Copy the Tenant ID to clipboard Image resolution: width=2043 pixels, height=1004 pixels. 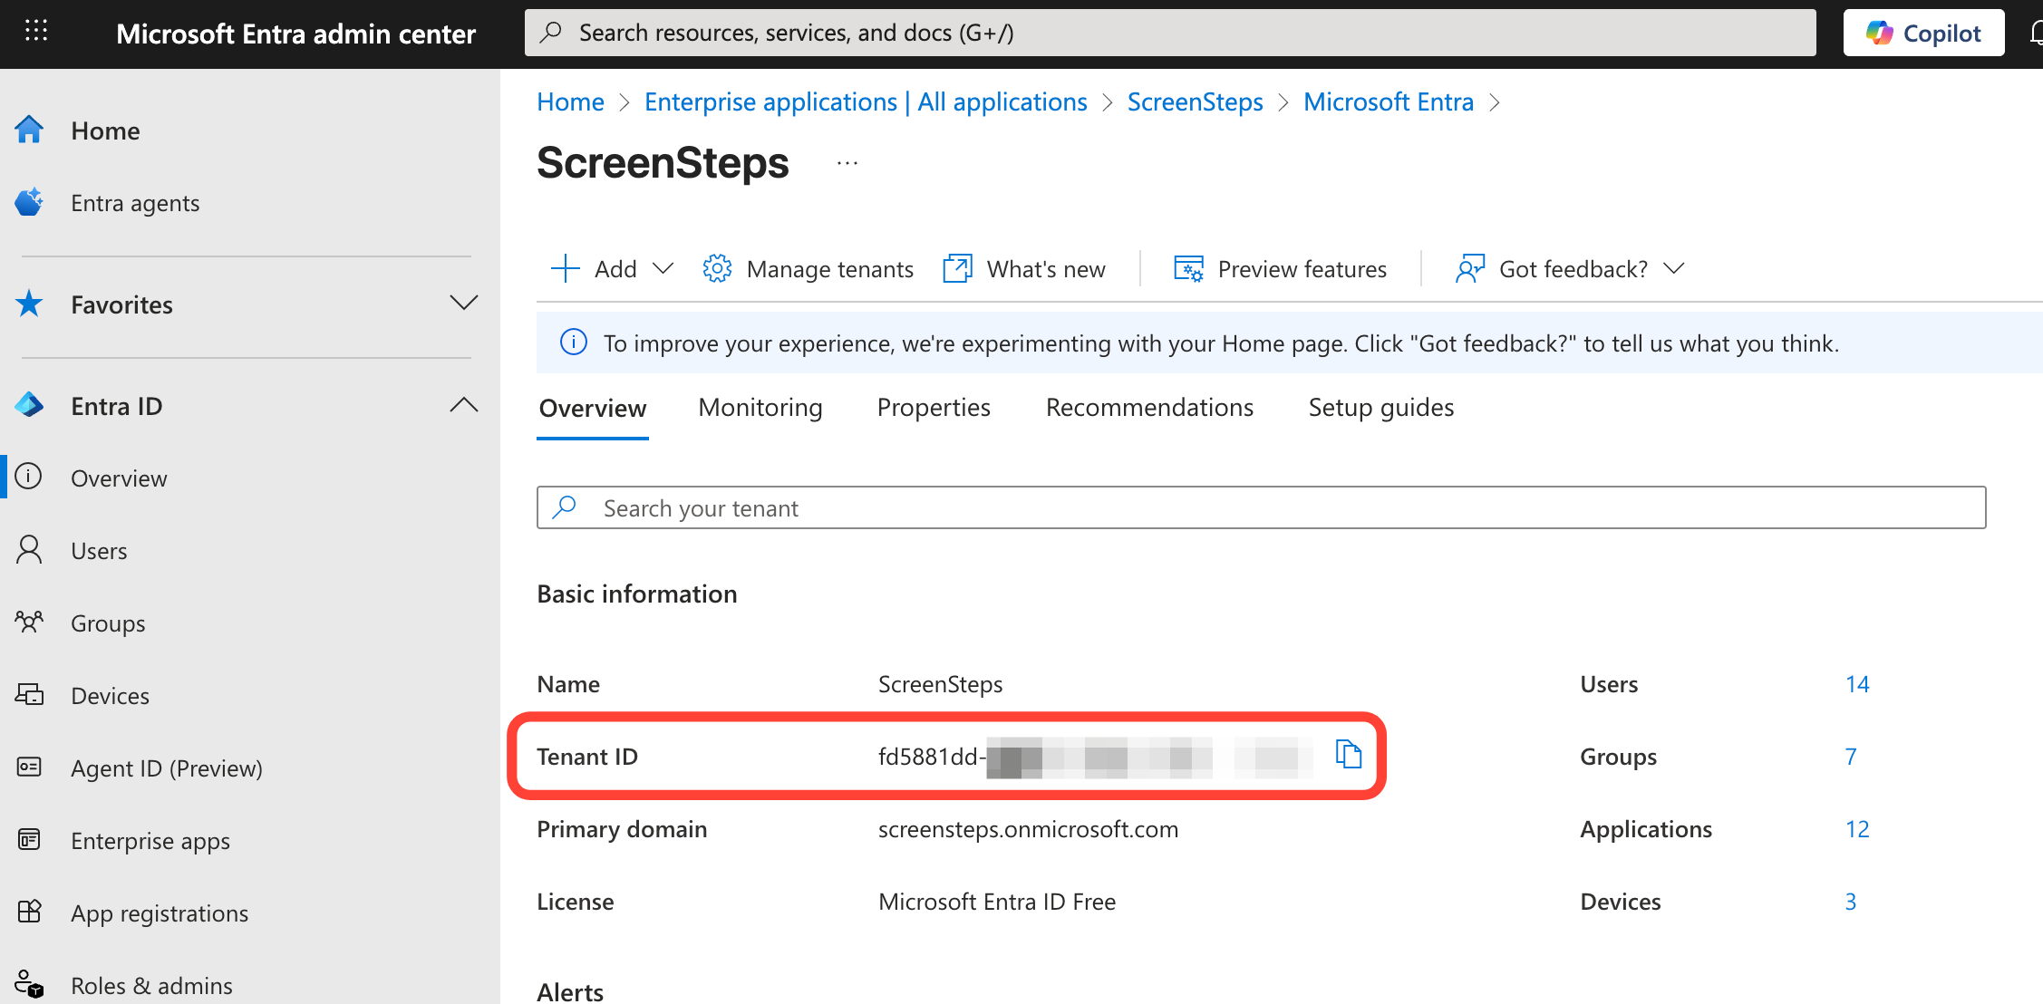[1349, 754]
